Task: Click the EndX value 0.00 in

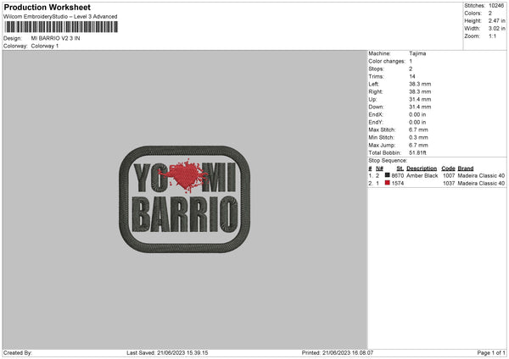Action: pyautogui.click(x=417, y=114)
